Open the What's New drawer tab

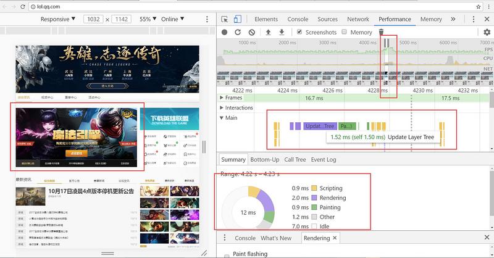click(x=276, y=238)
